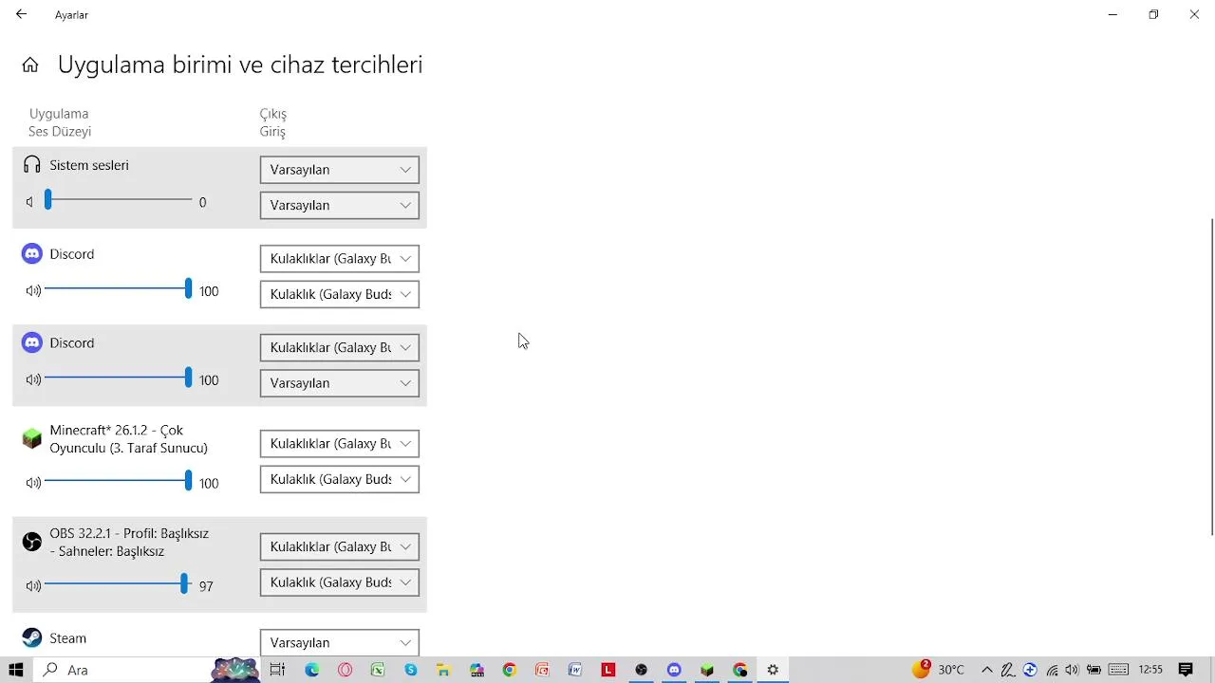Adjust the OBS 32.2.1 volume slider
Screen dimensions: 1215x683
pos(118,584)
